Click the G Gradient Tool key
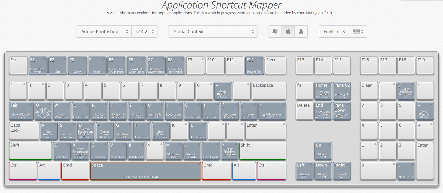 (123, 131)
